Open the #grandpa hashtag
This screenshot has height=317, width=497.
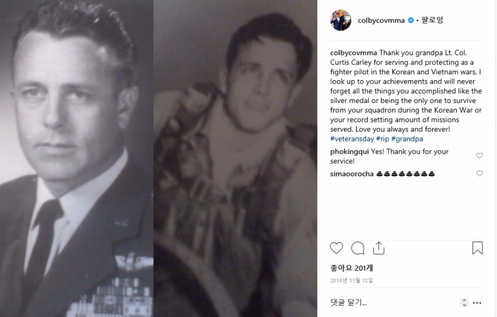tap(407, 139)
